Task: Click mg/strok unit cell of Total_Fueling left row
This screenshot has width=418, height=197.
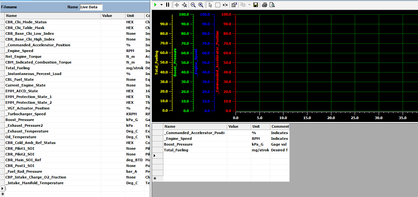Action: [x=135, y=68]
